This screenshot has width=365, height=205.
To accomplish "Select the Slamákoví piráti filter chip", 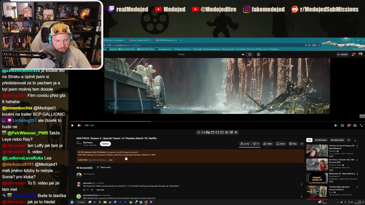I will click(x=337, y=140).
